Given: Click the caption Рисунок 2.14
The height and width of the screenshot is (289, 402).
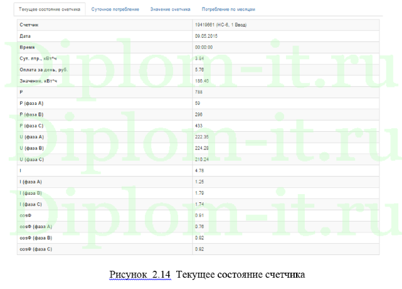Looking at the screenshot, I should [x=140, y=275].
